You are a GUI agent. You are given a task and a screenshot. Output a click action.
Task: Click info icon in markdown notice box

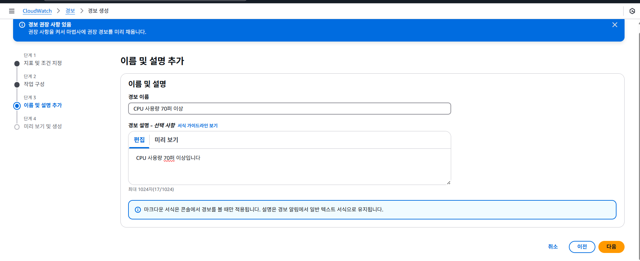pos(138,210)
